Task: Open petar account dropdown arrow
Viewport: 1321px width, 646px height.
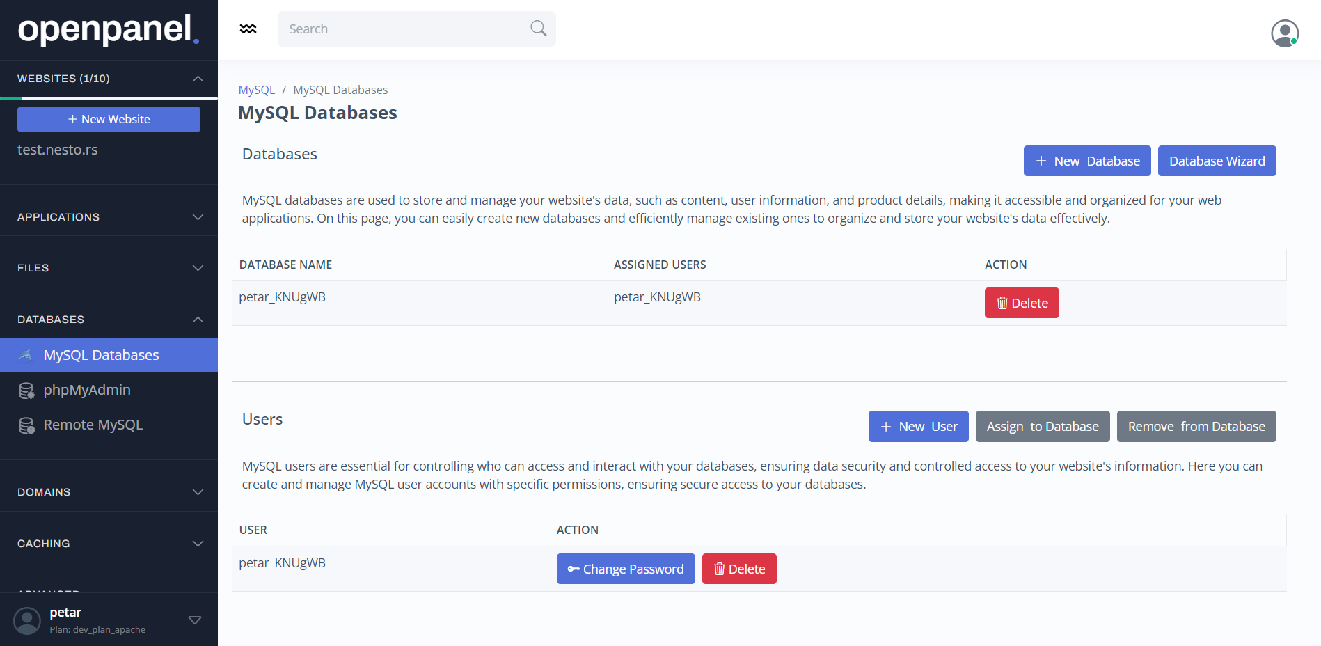Action: (195, 620)
